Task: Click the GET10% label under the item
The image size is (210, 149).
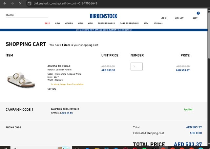Action: tap(52, 89)
